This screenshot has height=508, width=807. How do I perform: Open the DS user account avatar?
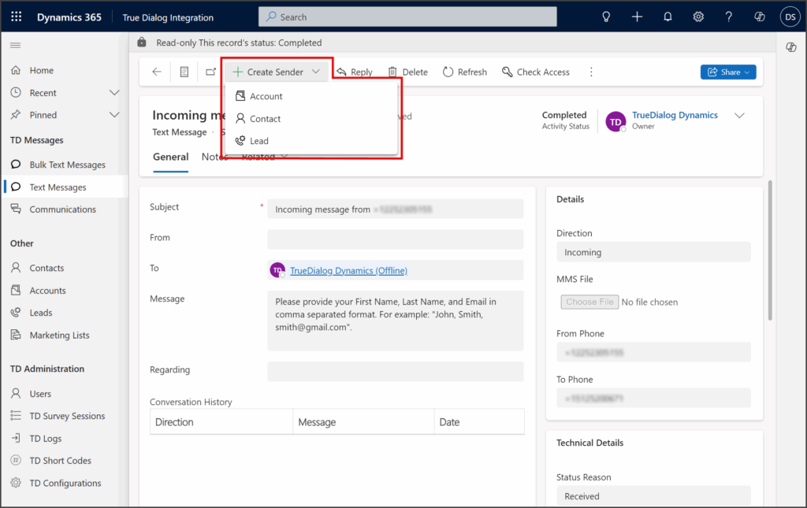(x=790, y=17)
